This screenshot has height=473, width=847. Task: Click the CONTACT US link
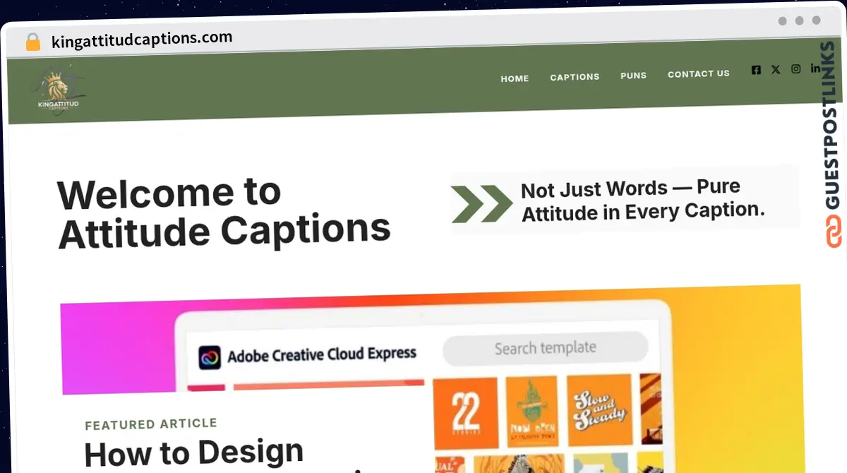699,73
